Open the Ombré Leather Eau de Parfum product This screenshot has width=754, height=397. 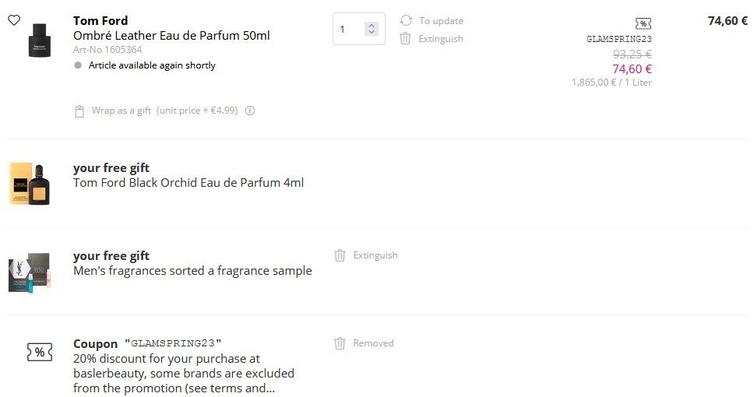pos(171,36)
